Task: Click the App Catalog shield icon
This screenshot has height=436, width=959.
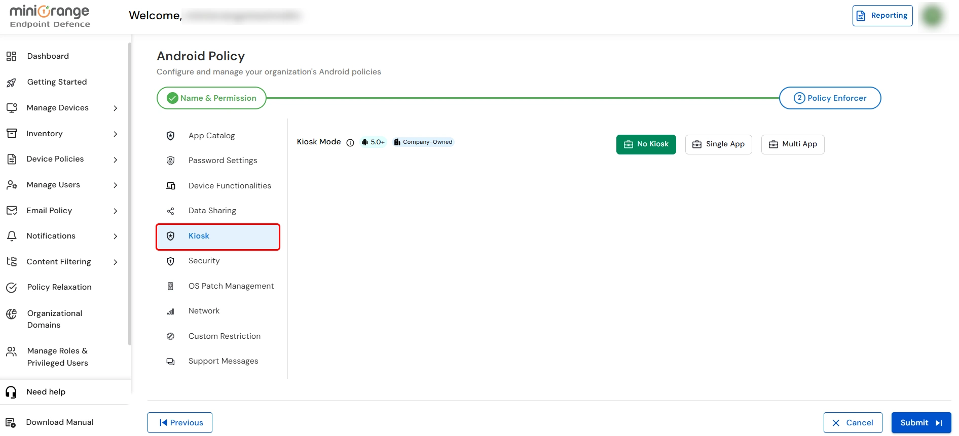Action: tap(171, 136)
